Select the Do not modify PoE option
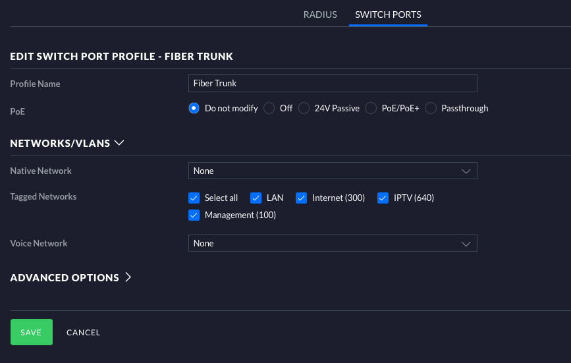 coord(194,108)
